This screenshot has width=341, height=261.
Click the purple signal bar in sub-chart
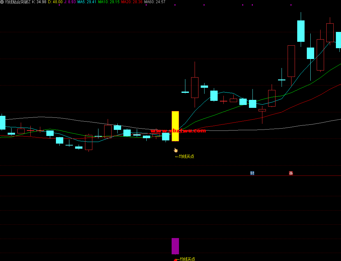[x=175, y=246]
